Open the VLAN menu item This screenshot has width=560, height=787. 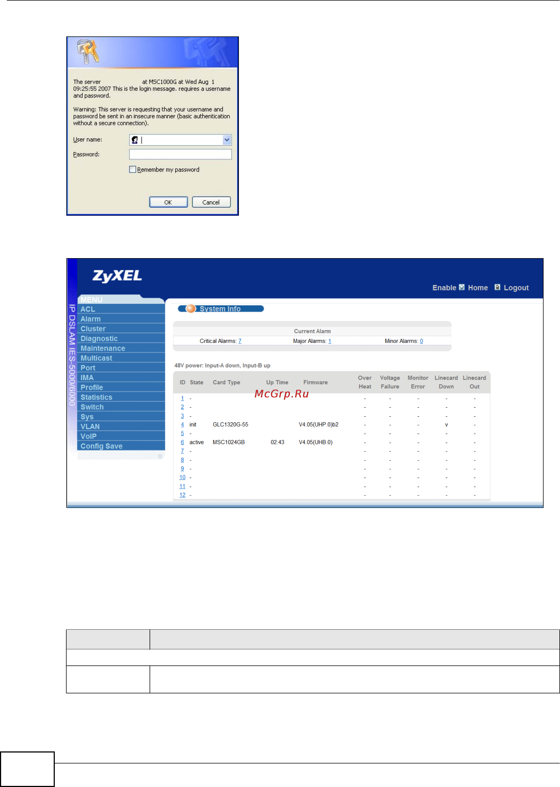[x=90, y=426]
